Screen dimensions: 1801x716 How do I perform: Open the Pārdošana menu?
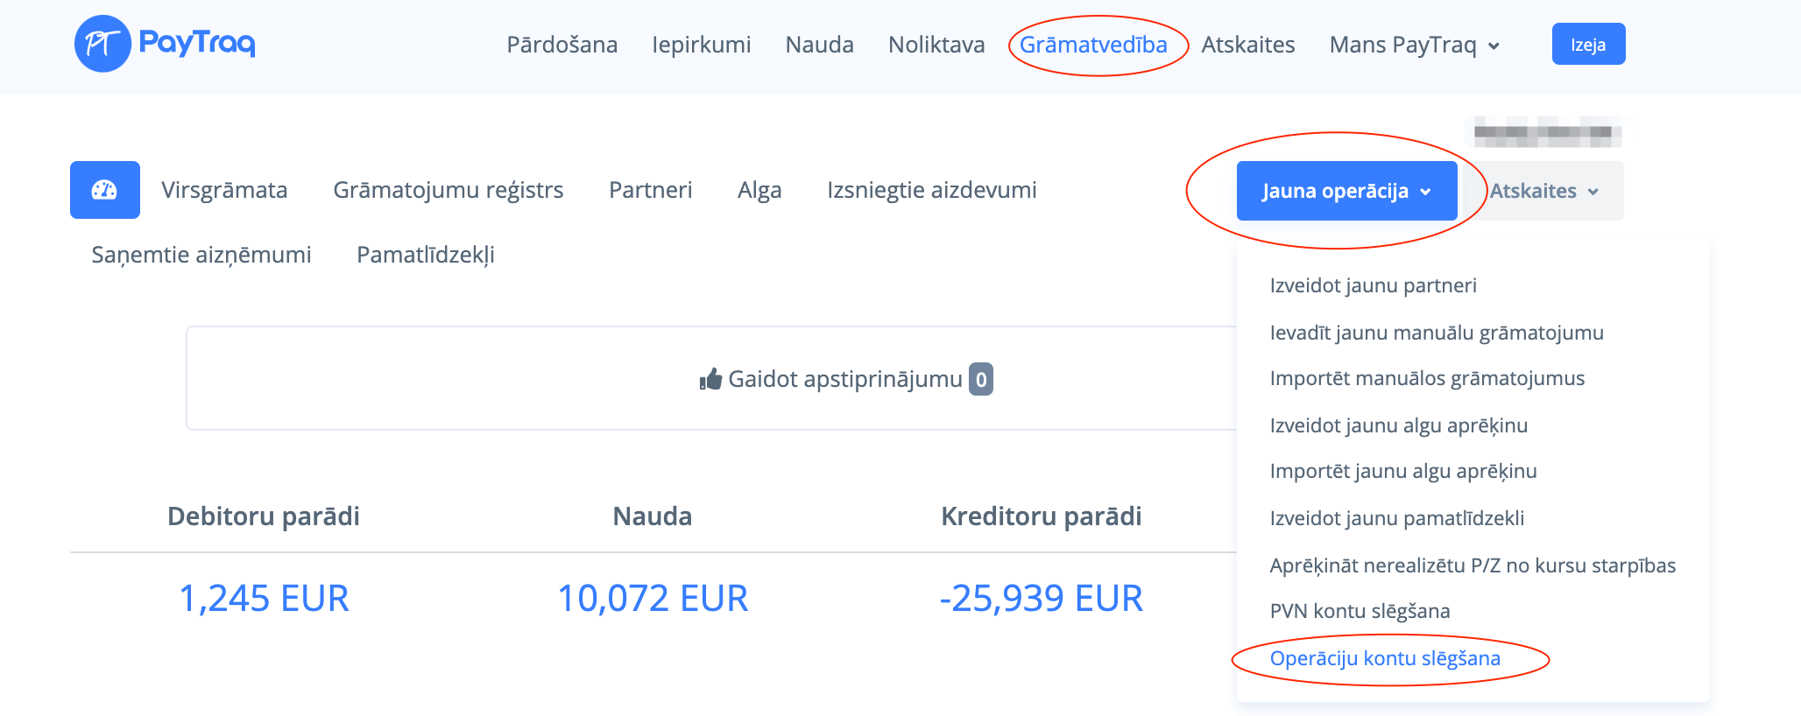point(561,45)
